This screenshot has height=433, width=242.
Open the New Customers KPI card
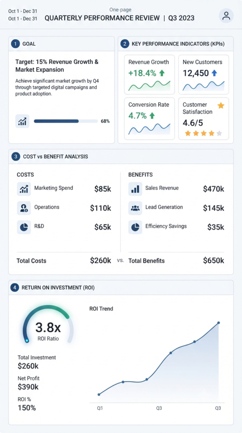[203, 74]
